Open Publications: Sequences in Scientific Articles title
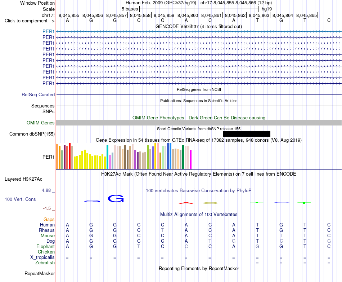342x282 pixels. pyautogui.click(x=199, y=101)
